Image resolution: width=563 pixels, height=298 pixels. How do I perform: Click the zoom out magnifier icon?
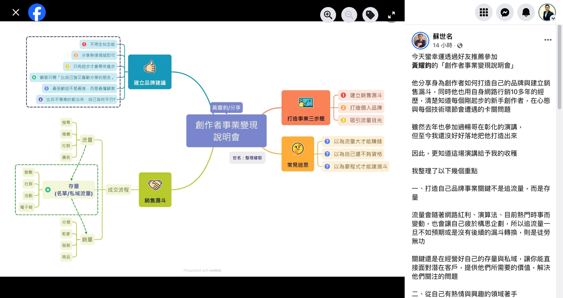[349, 15]
